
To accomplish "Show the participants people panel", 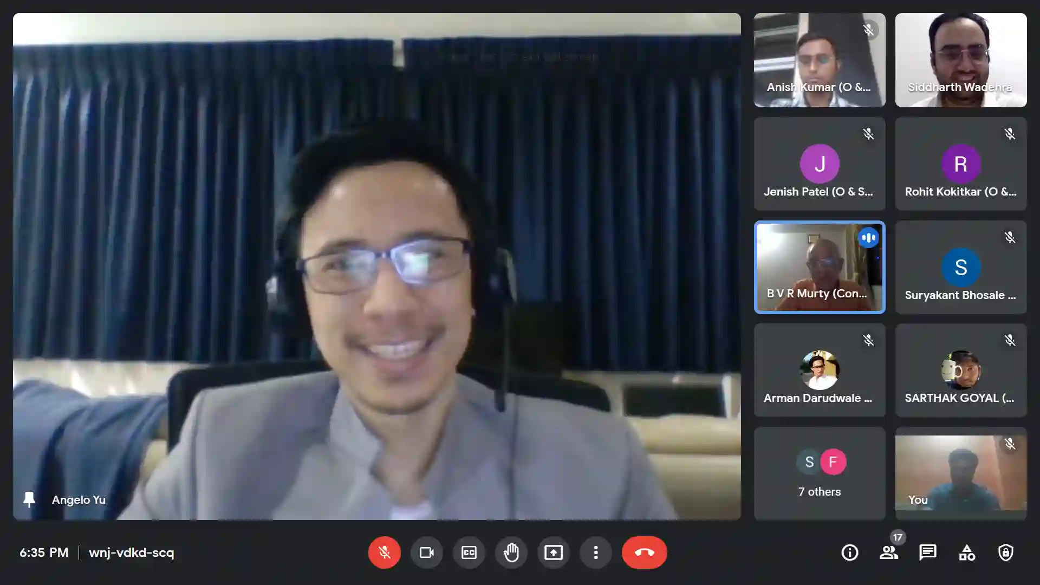I will click(889, 552).
